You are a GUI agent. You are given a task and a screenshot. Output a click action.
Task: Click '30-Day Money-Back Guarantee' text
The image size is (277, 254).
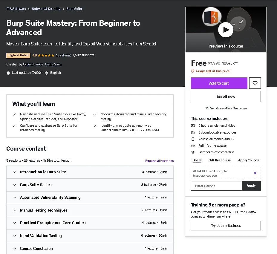coord(226,108)
